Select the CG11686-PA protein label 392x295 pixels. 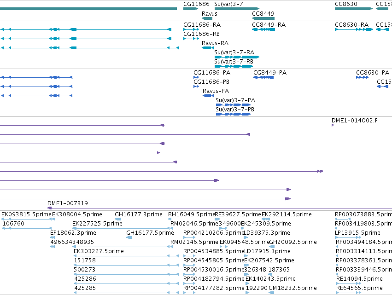pos(212,73)
